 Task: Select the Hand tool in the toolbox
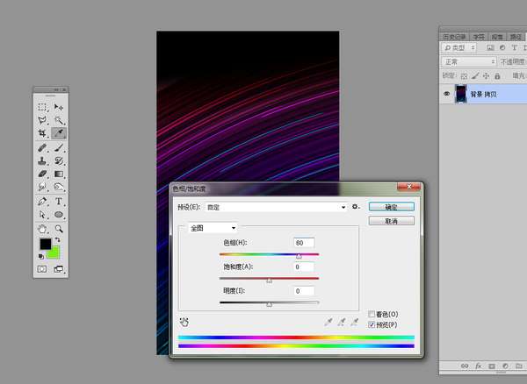coord(42,229)
